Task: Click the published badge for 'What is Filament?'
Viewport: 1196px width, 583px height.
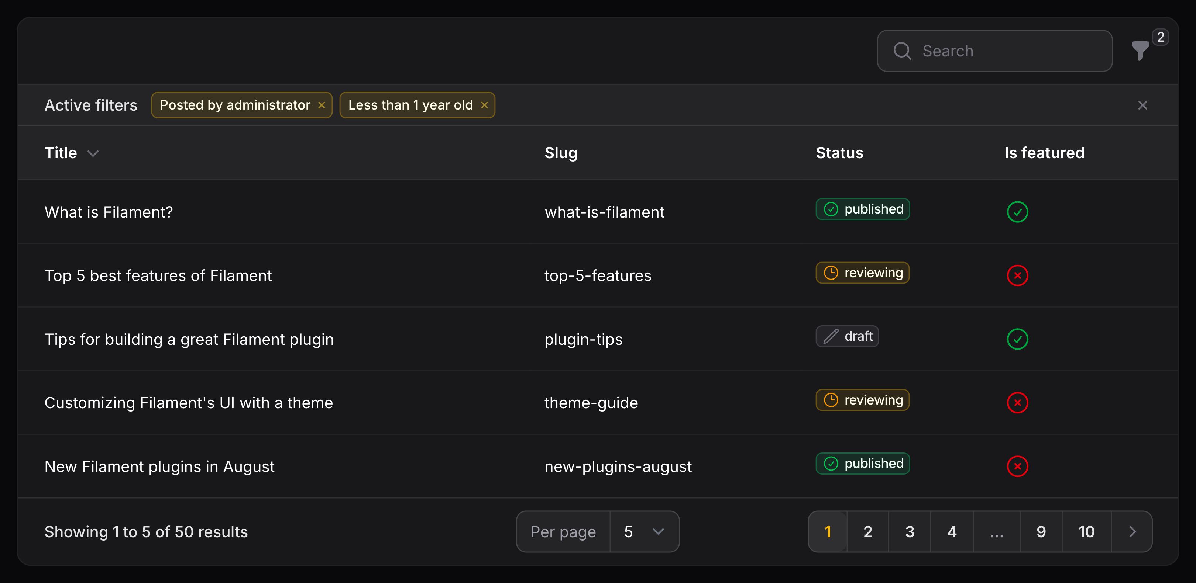Action: 863,209
